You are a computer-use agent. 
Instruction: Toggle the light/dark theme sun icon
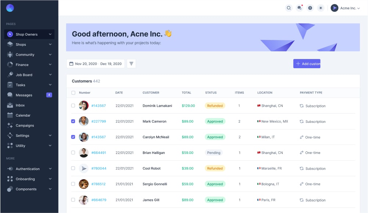click(x=321, y=8)
